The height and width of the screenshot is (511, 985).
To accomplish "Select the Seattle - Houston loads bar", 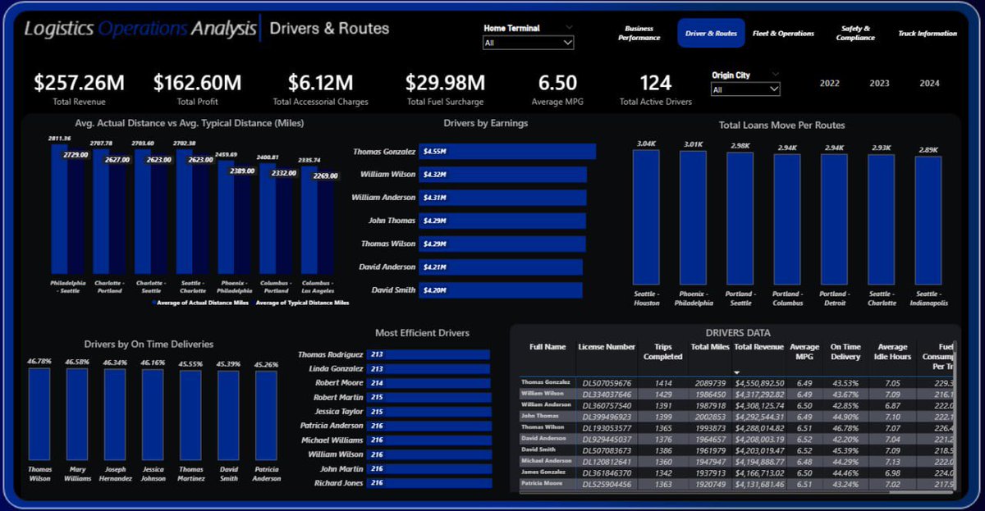I will 646,217.
